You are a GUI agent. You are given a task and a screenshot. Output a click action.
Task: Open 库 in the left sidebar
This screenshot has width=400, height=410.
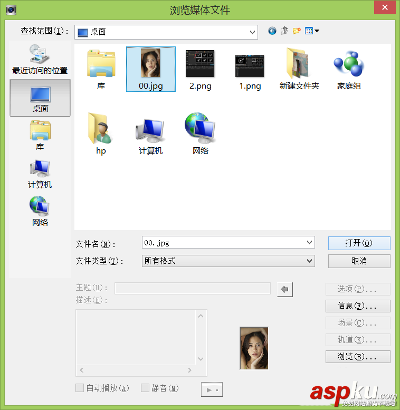point(40,136)
